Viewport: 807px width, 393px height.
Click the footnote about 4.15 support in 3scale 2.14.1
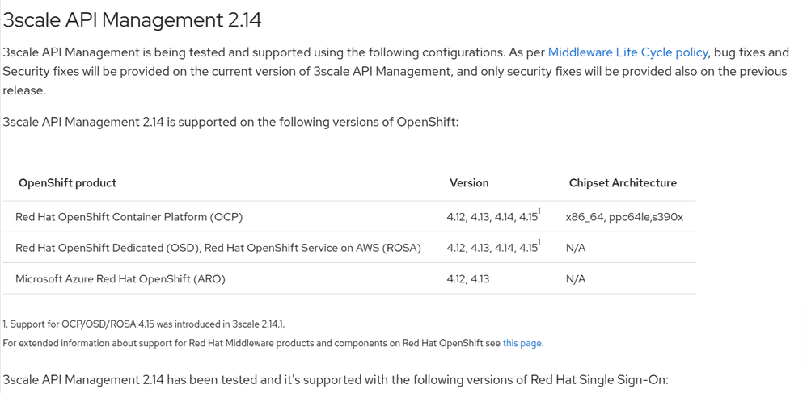144,324
